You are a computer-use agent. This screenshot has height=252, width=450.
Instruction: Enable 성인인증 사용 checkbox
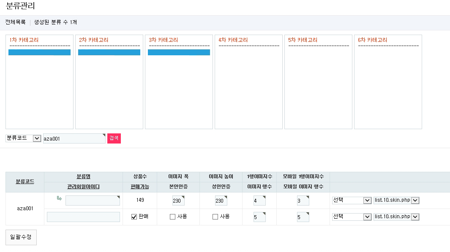[x=215, y=217]
